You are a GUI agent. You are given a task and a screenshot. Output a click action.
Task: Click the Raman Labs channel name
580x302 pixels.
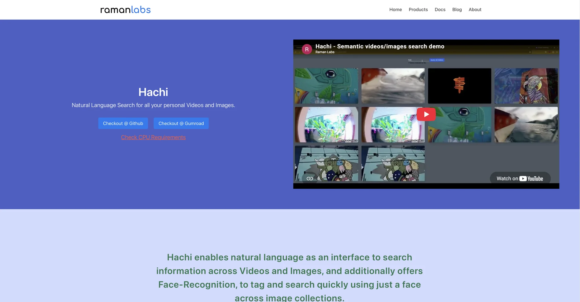(325, 52)
